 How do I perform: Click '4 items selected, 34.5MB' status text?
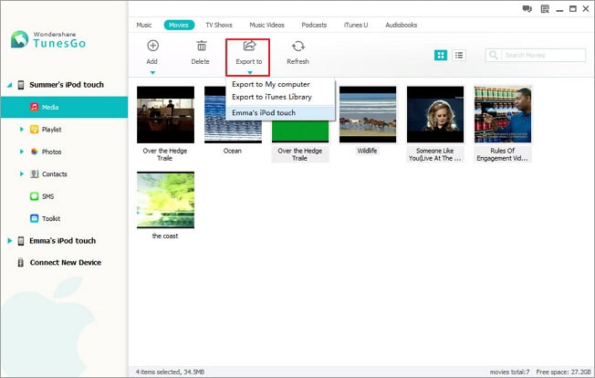(170, 372)
